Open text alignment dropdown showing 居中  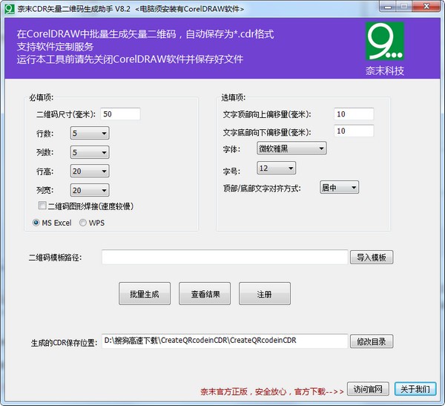[339, 188]
